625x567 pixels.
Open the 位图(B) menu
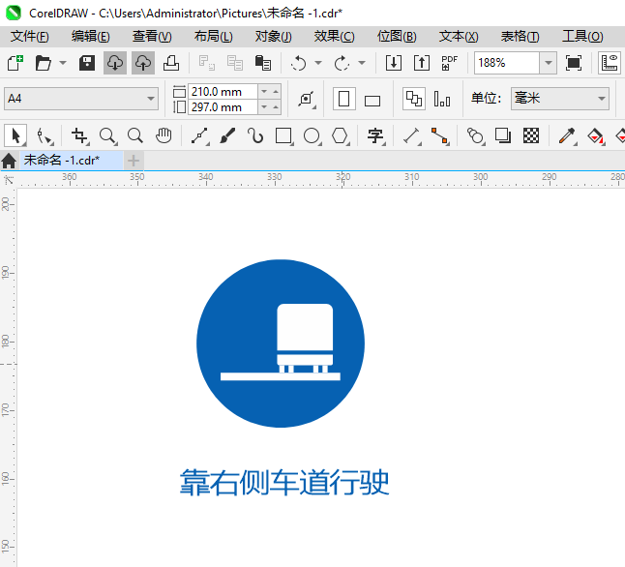[x=397, y=37]
